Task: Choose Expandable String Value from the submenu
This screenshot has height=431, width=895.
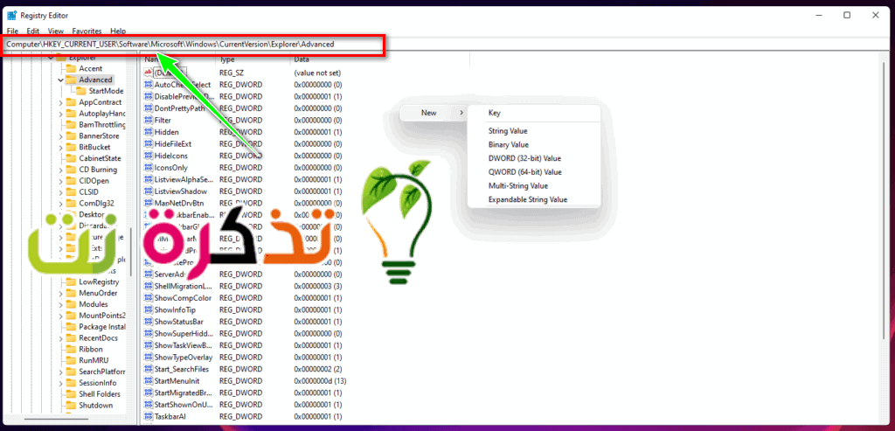Action: click(x=534, y=200)
